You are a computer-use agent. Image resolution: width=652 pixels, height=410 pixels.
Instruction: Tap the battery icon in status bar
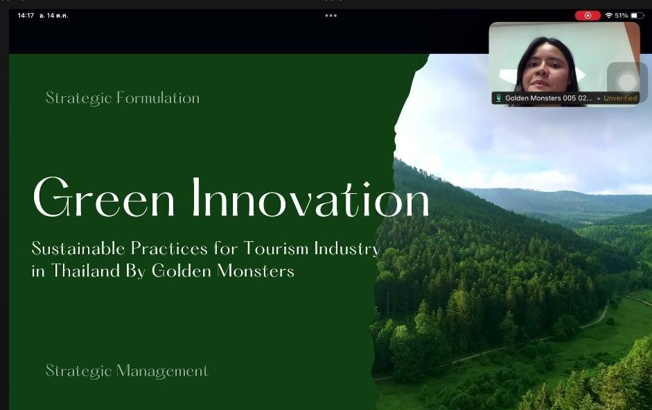(x=637, y=15)
